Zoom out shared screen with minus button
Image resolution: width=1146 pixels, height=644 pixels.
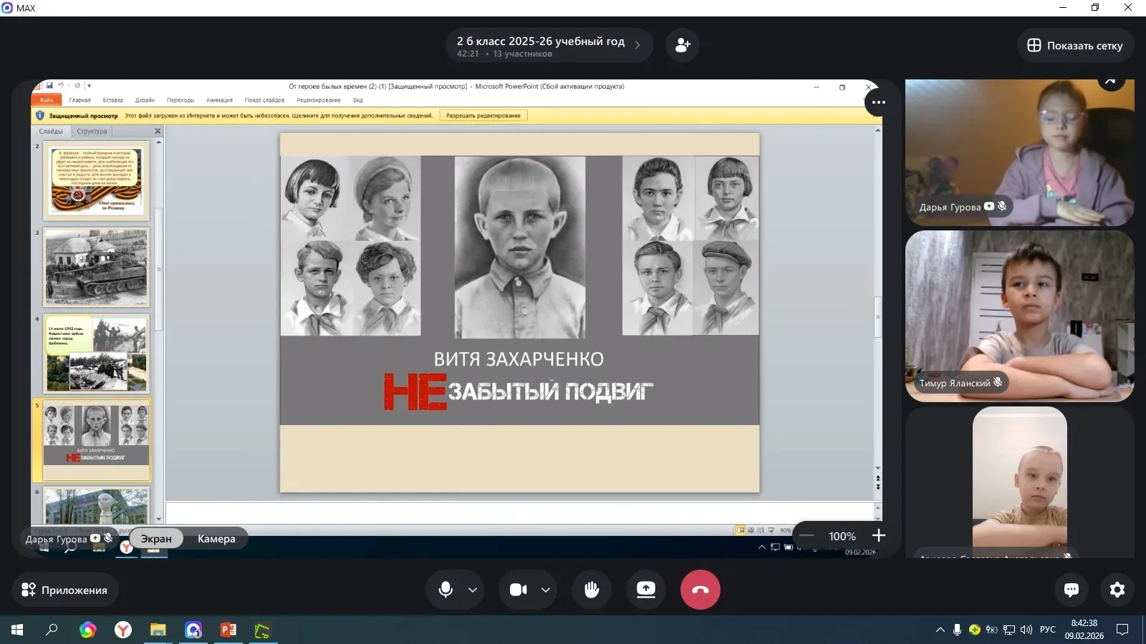[x=806, y=536]
